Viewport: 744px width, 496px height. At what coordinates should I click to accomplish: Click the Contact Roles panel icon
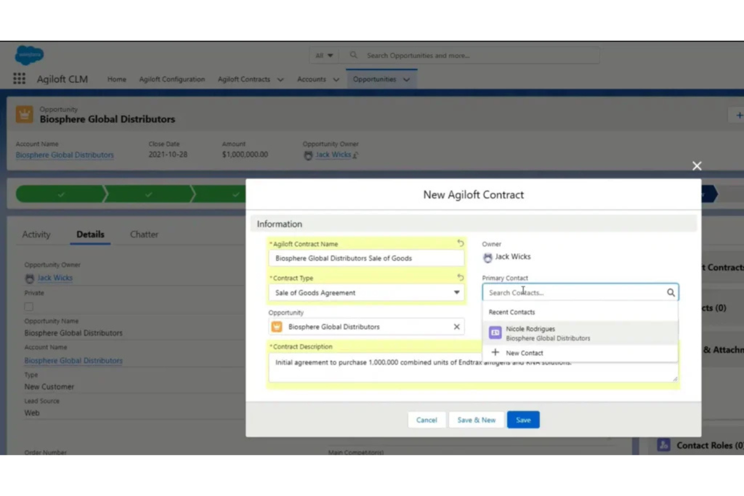664,445
